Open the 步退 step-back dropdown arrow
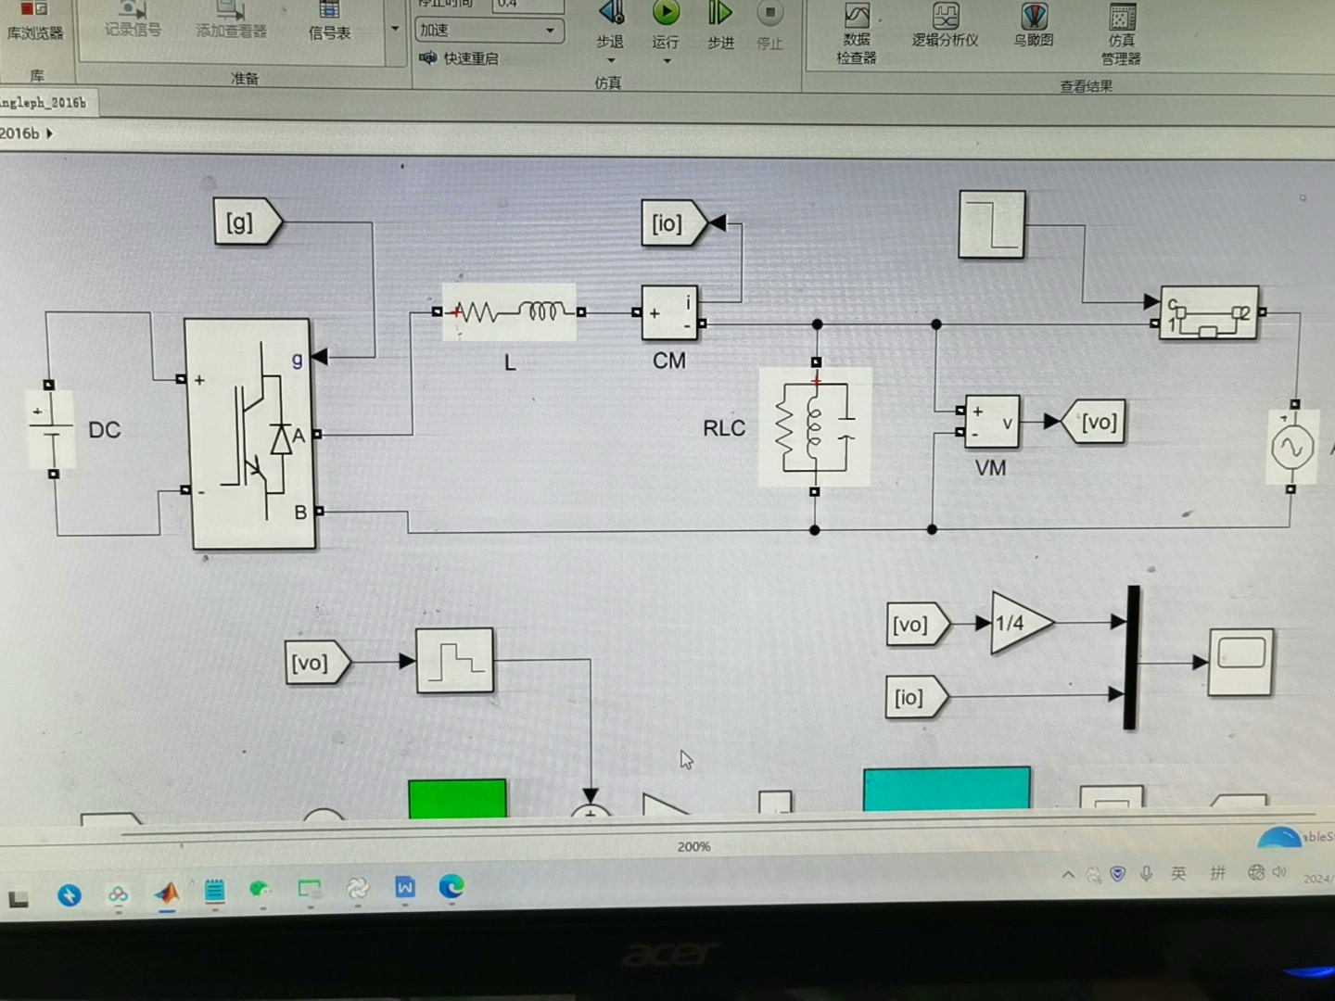The image size is (1335, 1001). 610,58
